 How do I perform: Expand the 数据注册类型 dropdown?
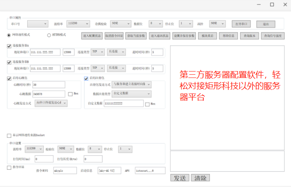coord(132,94)
